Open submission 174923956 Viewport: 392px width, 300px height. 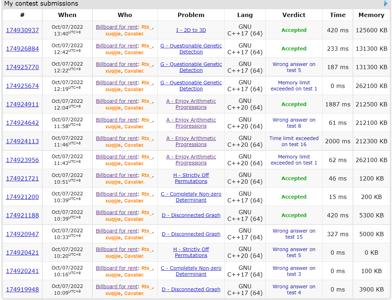tap(22, 160)
